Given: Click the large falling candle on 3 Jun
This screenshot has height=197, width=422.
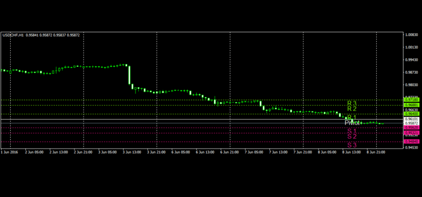Looking at the screenshot, I should pyautogui.click(x=130, y=75).
